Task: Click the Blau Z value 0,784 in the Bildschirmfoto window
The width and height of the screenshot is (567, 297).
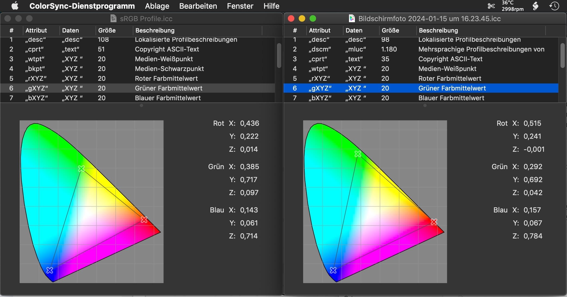Action: click(533, 236)
